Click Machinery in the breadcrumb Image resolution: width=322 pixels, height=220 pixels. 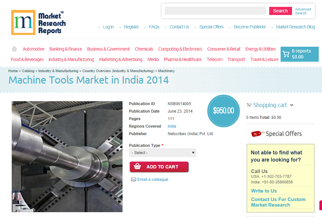point(166,71)
